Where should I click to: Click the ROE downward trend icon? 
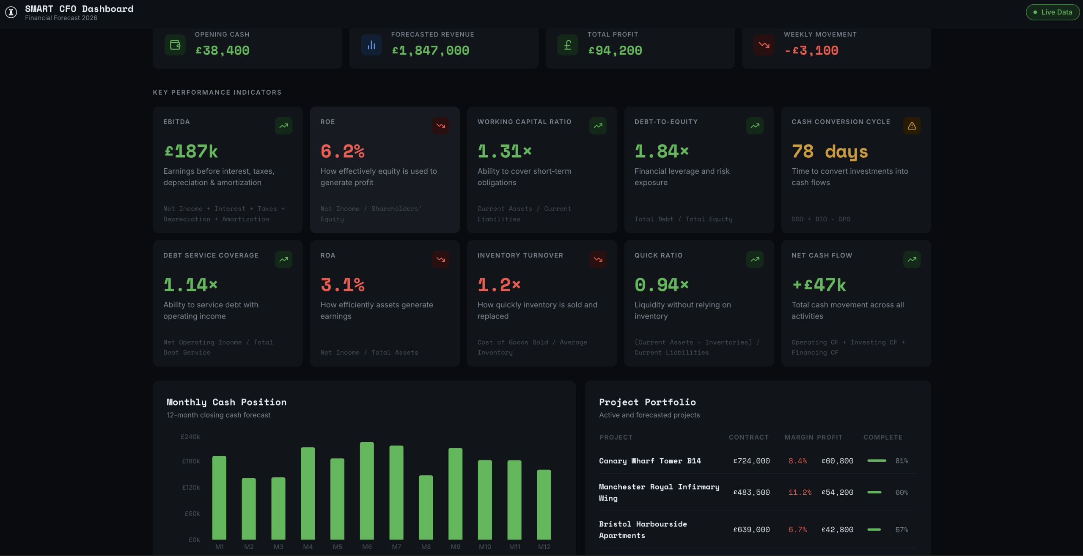(x=440, y=126)
